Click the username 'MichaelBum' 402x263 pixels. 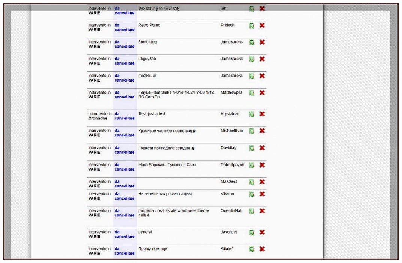[232, 131]
